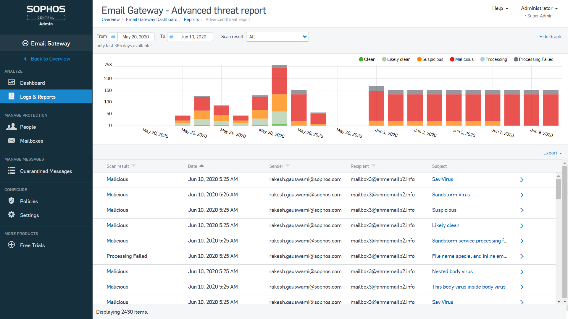The width and height of the screenshot is (568, 319).
Task: Click the Dashboard chart icon in sidebar
Action: pos(11,82)
